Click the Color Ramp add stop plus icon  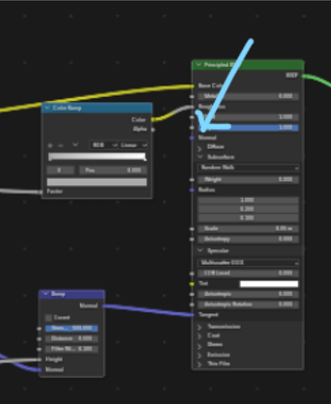tap(50, 145)
